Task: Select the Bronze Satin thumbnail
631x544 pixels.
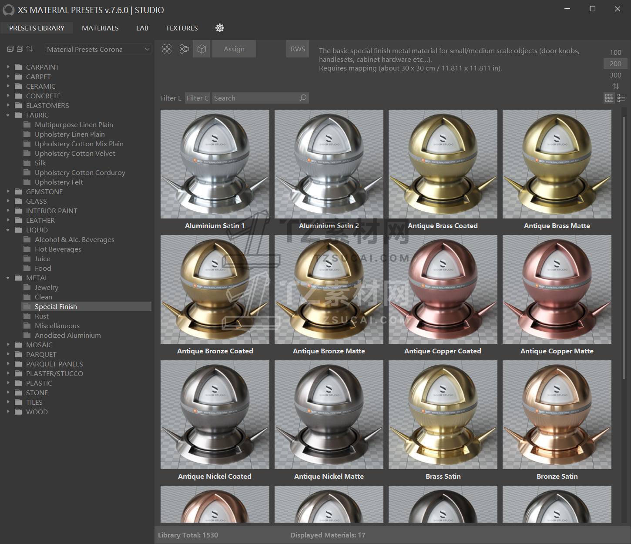Action: click(557, 415)
